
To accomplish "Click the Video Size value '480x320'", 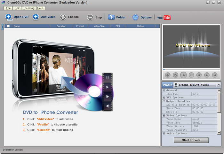I will 204,123.
